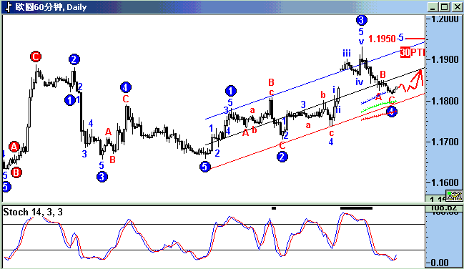Viewport: 464px width, 269px height.
Task: Select the circled red A wave label
Action: point(14,147)
